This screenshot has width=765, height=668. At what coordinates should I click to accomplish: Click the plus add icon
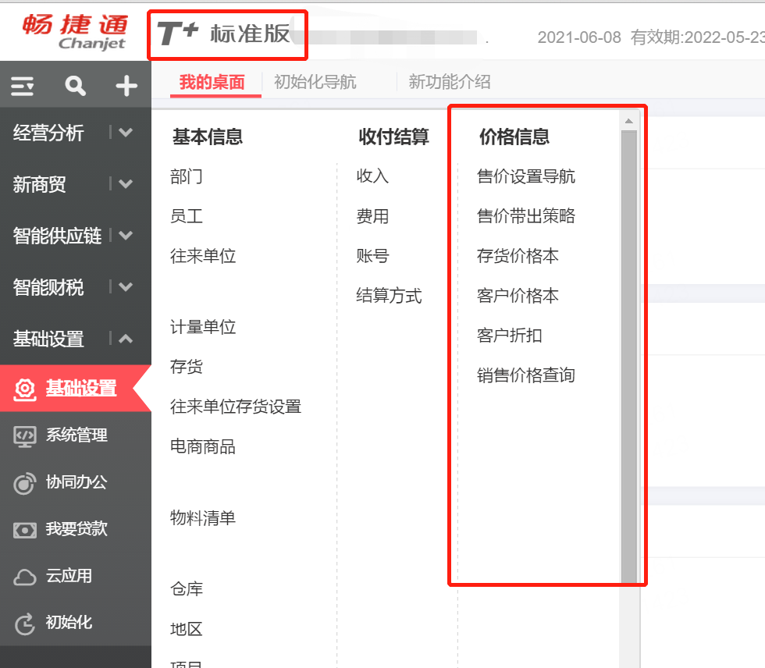(x=126, y=86)
